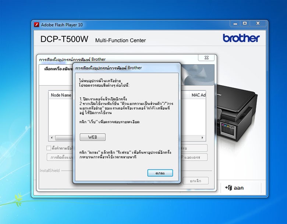Maximize the Adobe Flash Player window
This screenshot has width=287, height=224.
click(245, 24)
